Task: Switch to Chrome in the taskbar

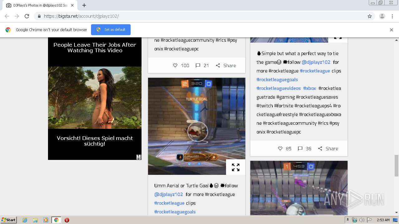Action: (56, 220)
